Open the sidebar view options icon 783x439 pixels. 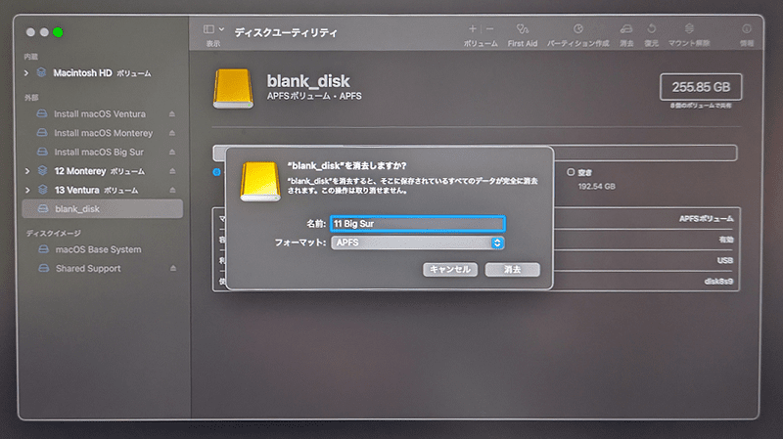tap(208, 29)
